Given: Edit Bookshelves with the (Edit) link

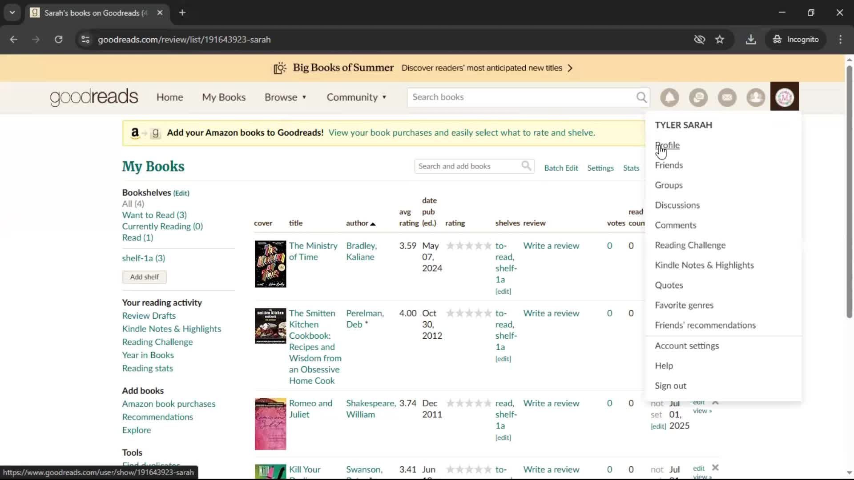Looking at the screenshot, I should (181, 193).
